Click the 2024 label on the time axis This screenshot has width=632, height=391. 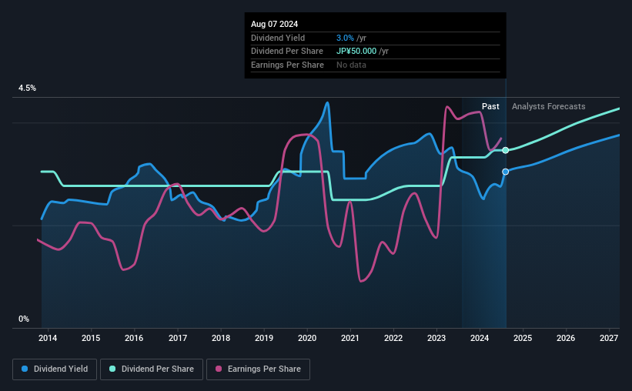480,338
